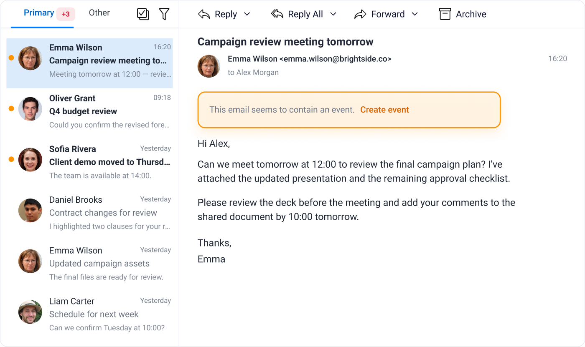Toggle unread dot on Campaign review email

(11, 58)
